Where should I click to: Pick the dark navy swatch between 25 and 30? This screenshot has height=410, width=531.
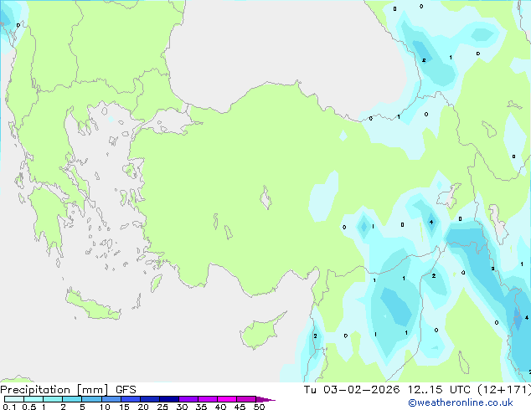168,399
